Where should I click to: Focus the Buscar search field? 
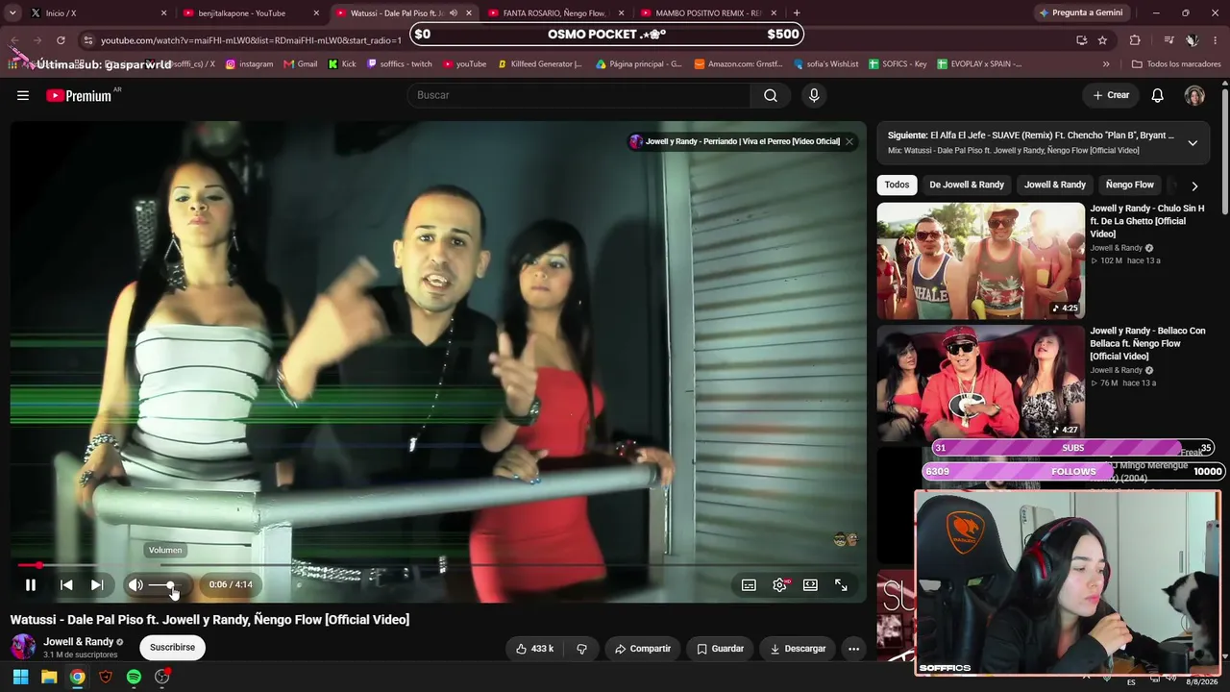pos(579,95)
